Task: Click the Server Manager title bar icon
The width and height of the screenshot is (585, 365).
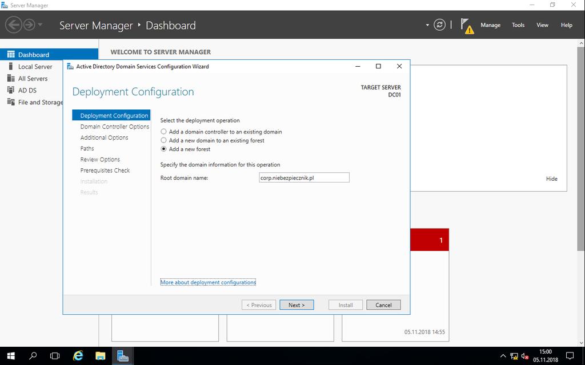Action: pos(5,5)
